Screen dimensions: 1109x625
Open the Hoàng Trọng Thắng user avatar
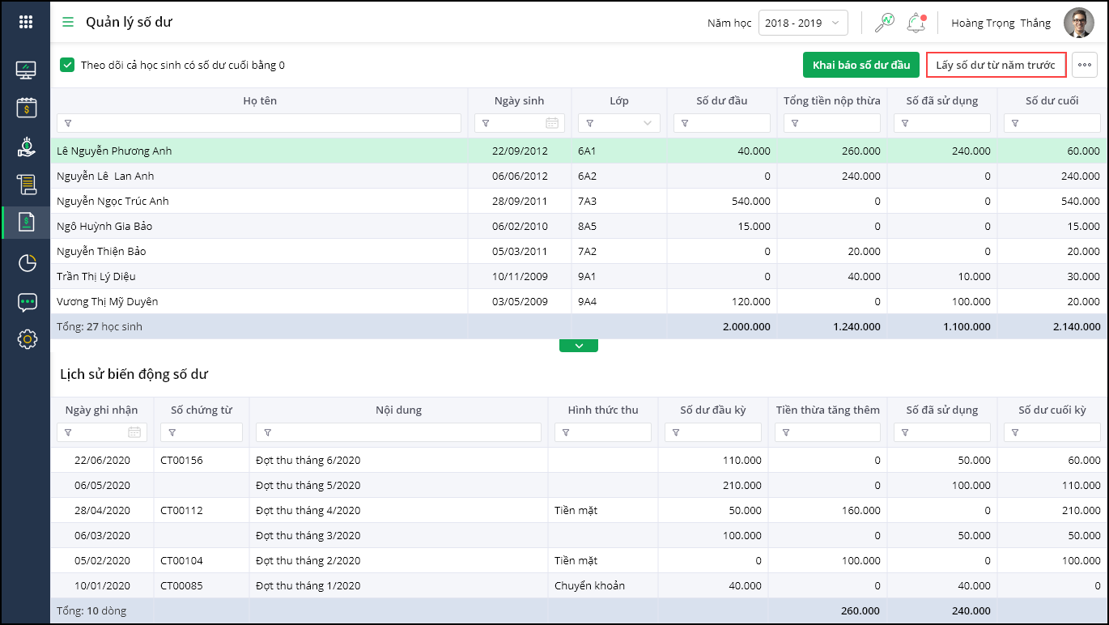(x=1078, y=23)
